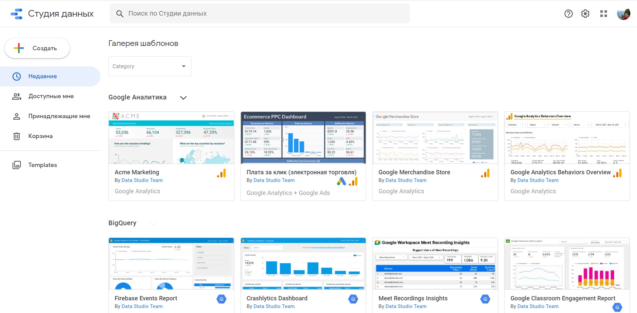Open Корзина in the sidebar
Screen dimensions: 637x313
pos(50,136)
